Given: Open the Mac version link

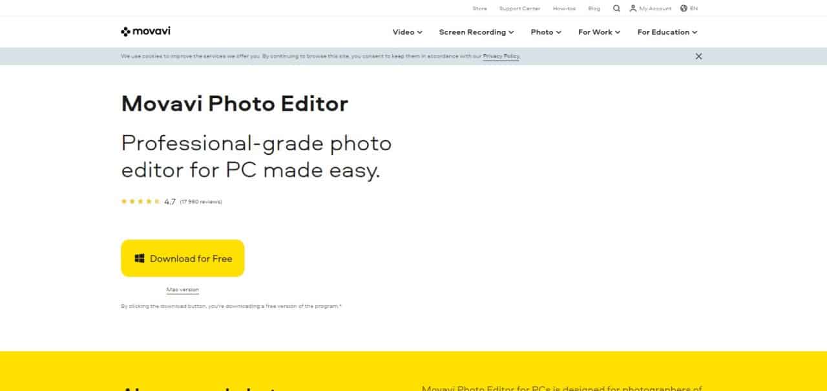Looking at the screenshot, I should pyautogui.click(x=183, y=290).
